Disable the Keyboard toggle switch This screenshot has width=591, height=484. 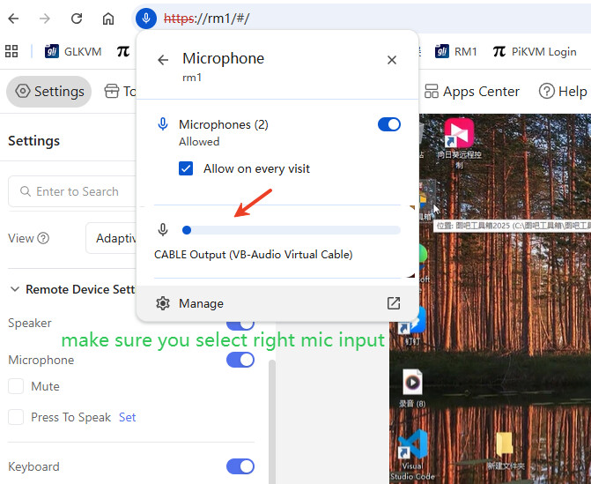tap(240, 466)
